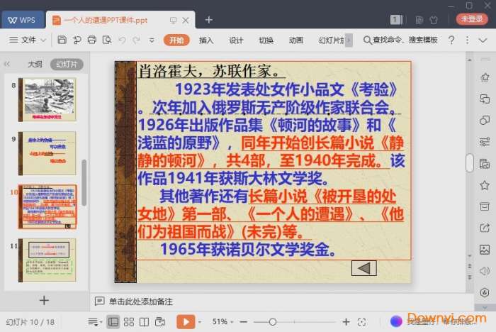Select the 插入 ribbon tab
496x332 pixels.
(206, 40)
